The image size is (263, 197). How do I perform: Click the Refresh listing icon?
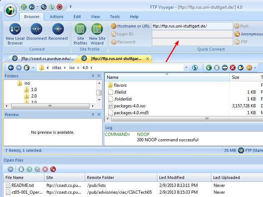(x=194, y=68)
